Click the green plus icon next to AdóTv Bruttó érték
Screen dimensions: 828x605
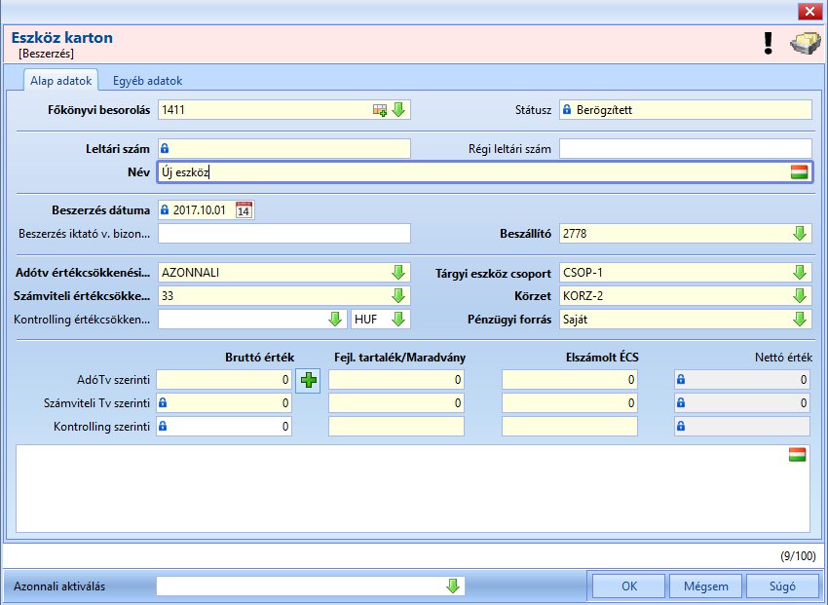click(x=308, y=380)
